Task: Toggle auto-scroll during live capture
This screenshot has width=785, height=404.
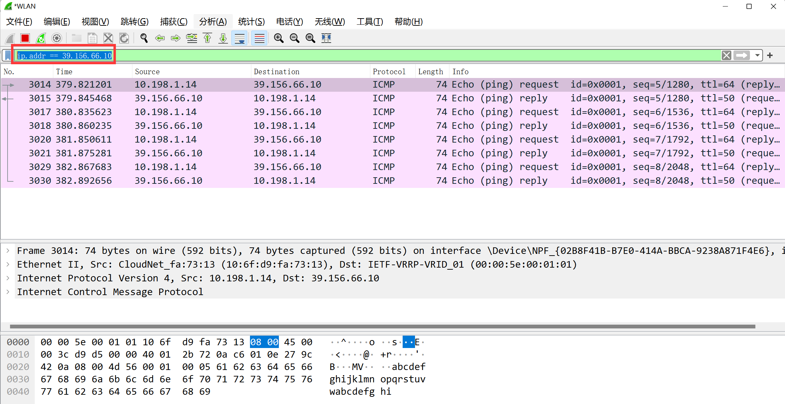Action: [x=240, y=38]
